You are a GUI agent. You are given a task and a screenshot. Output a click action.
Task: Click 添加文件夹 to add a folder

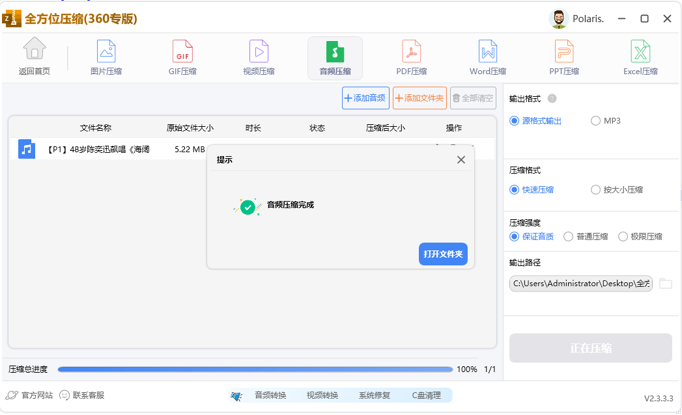(x=419, y=98)
